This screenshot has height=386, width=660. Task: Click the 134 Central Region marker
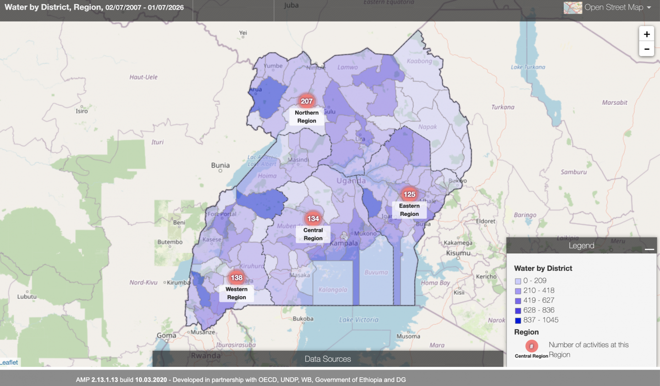313,219
